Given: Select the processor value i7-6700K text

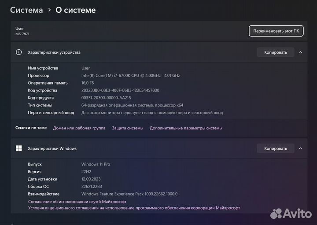Looking at the screenshot, I should pos(131,75).
